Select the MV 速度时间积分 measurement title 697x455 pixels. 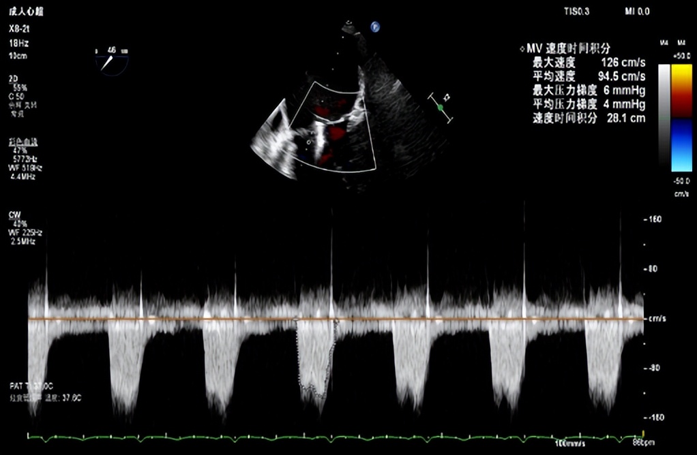click(x=569, y=48)
